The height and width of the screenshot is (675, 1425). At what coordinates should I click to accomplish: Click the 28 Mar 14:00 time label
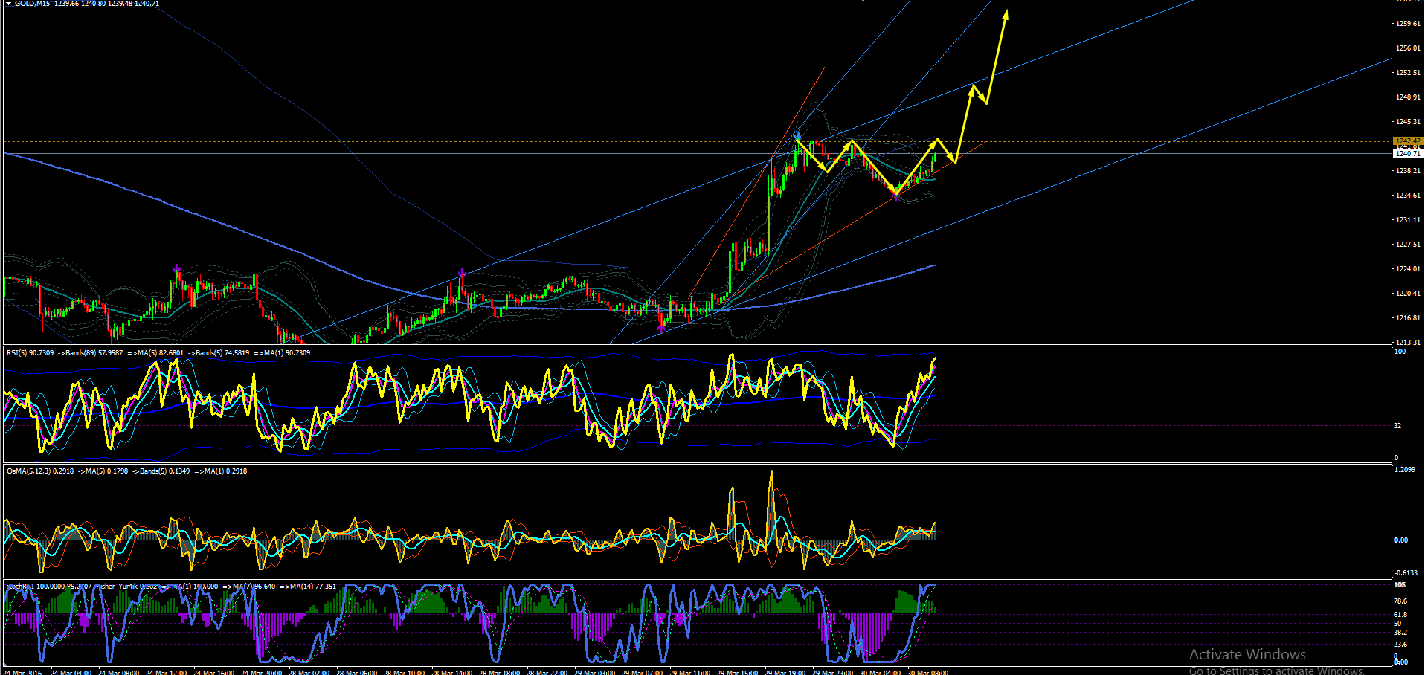pyautogui.click(x=451, y=672)
